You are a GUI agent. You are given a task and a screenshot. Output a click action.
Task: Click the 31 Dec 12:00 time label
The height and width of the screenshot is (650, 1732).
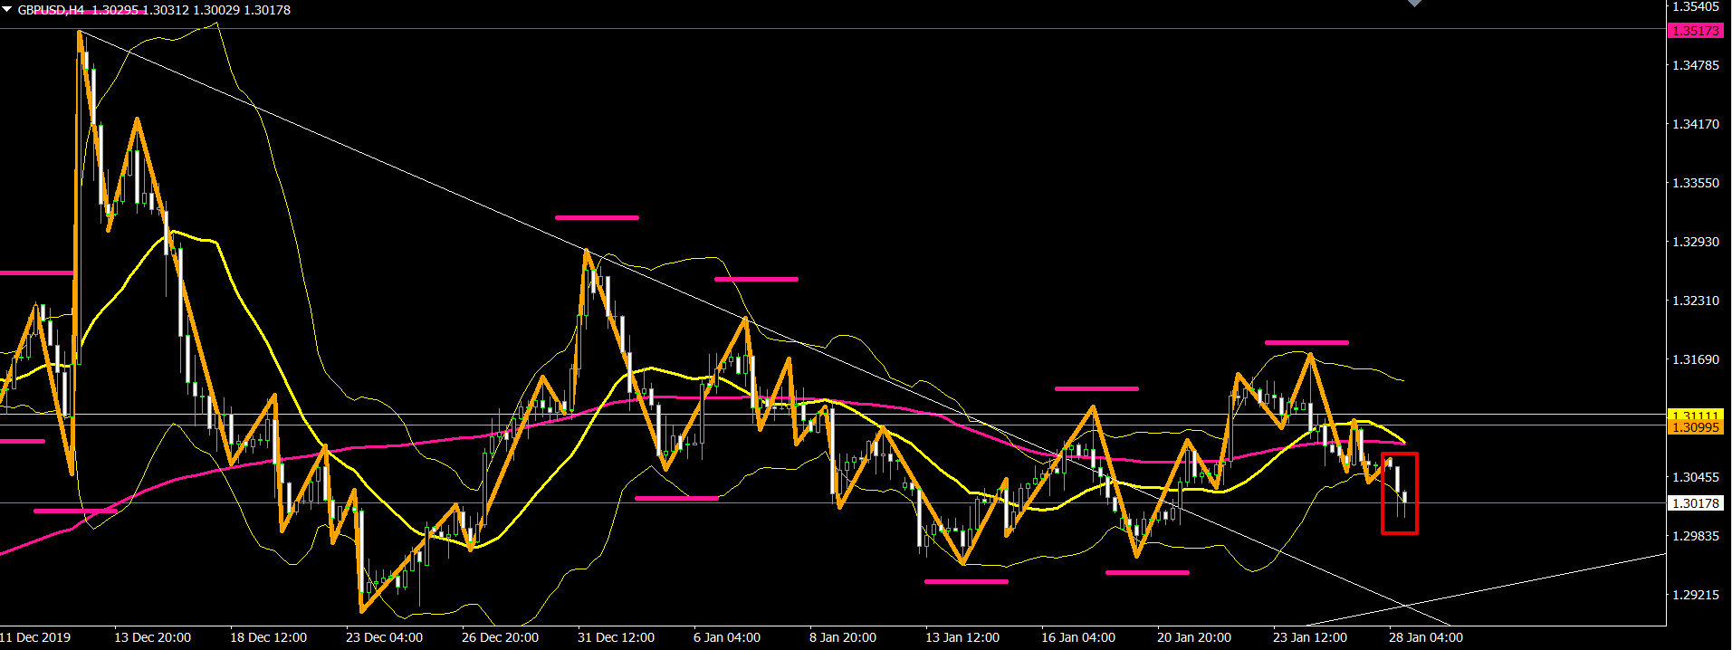[616, 637]
